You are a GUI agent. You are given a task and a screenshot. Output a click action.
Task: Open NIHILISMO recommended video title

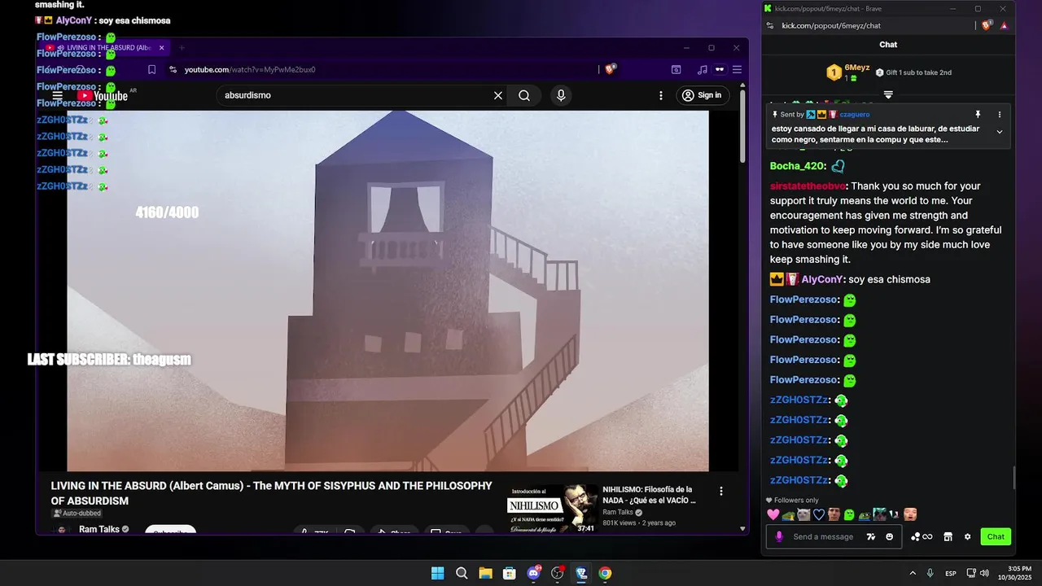[x=649, y=495]
